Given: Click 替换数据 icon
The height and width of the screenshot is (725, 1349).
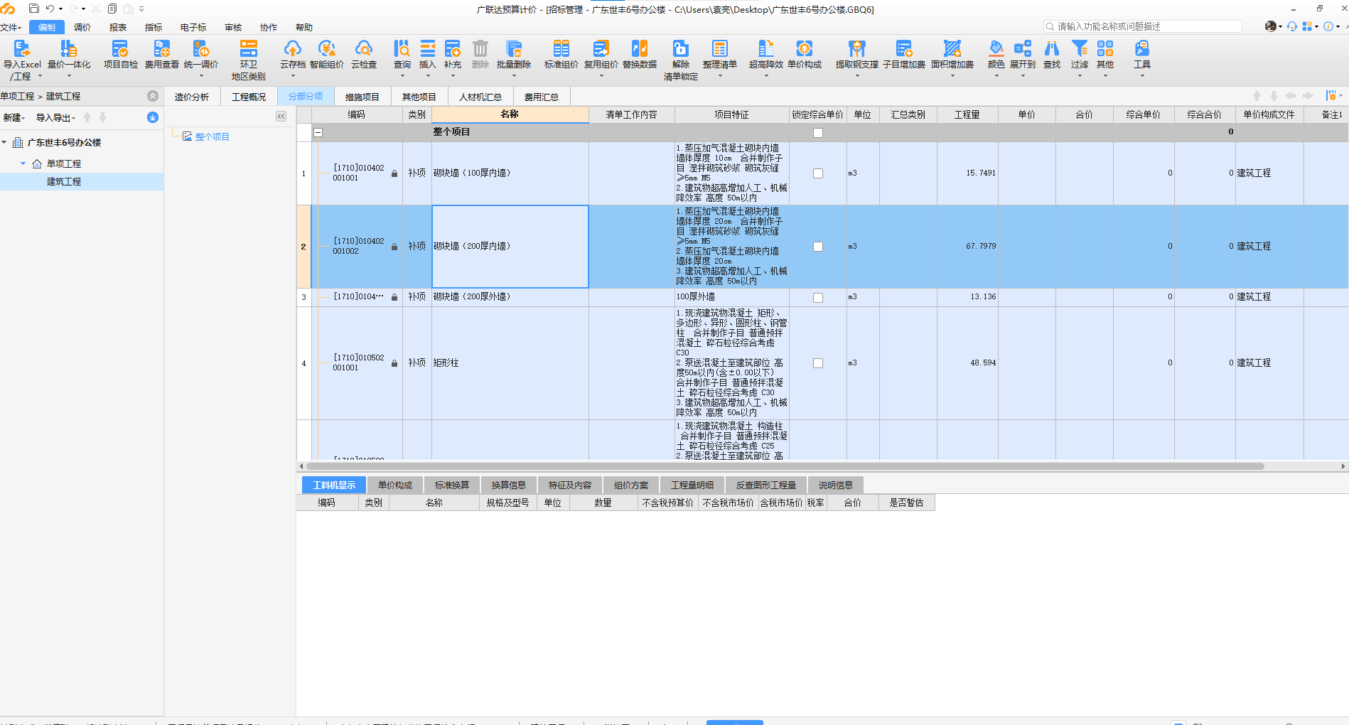Looking at the screenshot, I should click(640, 55).
